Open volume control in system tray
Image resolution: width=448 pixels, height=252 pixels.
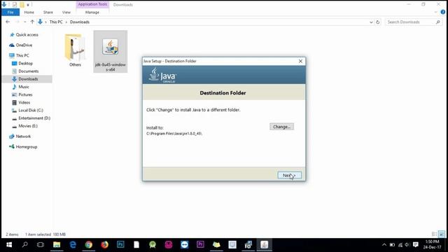coord(407,244)
